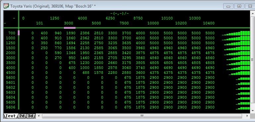This screenshot has width=255, height=122.
Task: Click the horizontal scrollbar thumb
Action: 142,116
